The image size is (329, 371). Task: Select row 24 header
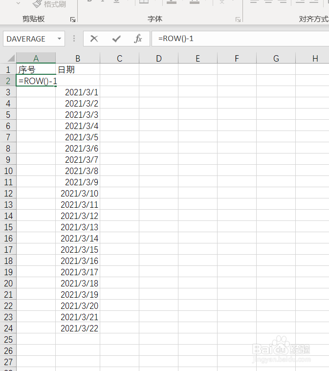8,328
